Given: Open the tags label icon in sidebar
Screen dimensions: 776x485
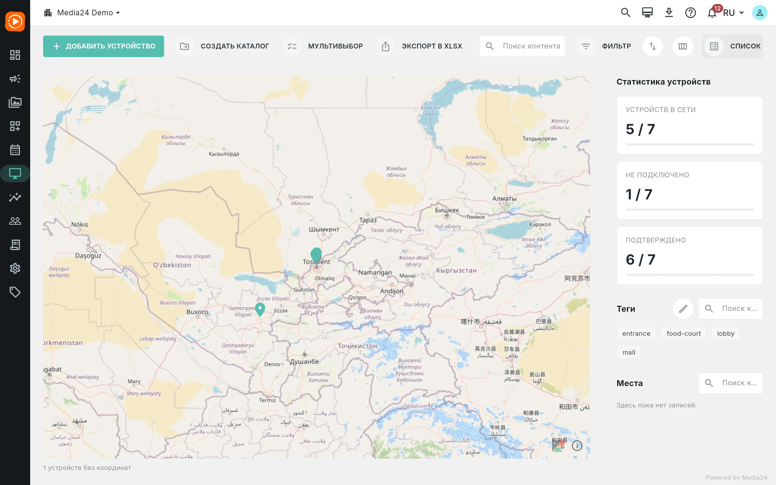Looking at the screenshot, I should (15, 292).
